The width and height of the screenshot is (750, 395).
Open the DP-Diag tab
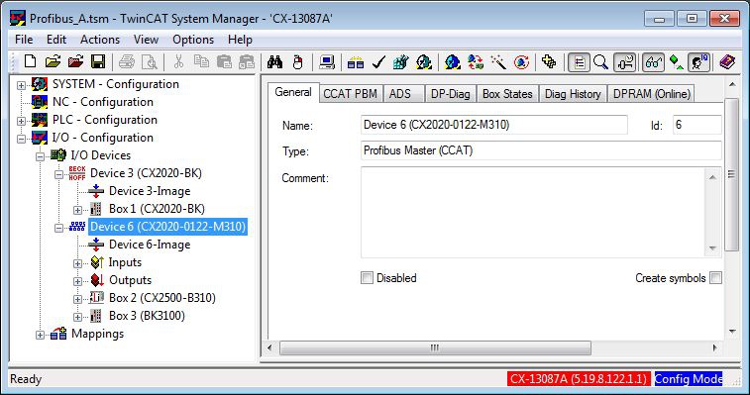(x=450, y=94)
